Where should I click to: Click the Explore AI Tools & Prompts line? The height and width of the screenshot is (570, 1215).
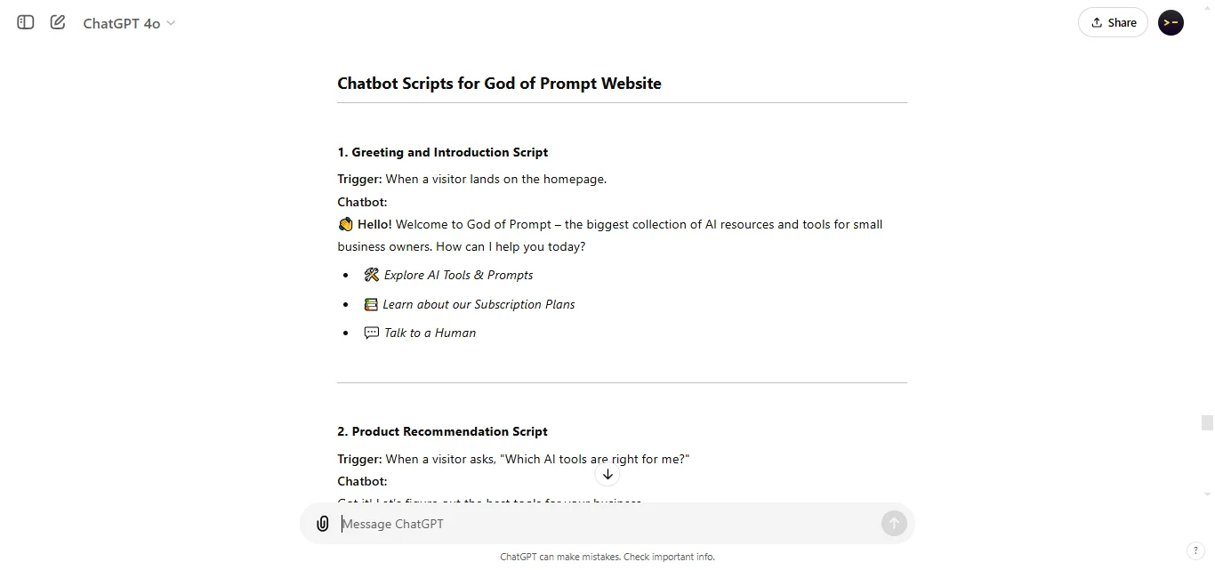click(458, 275)
